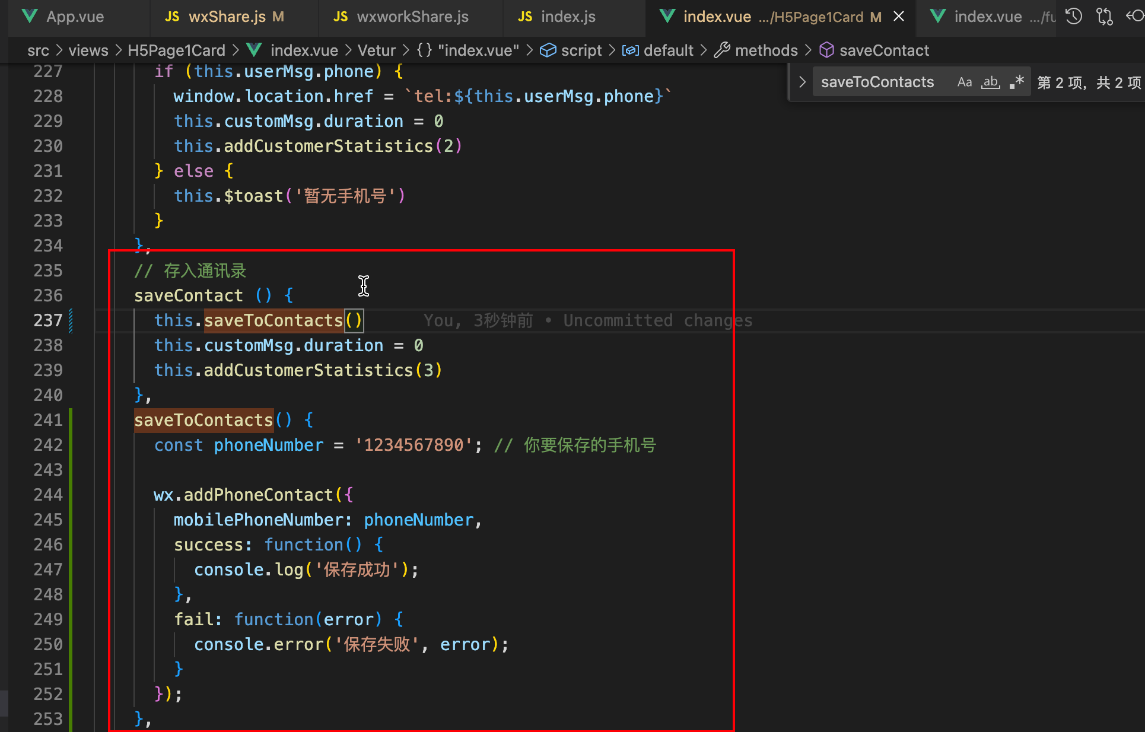Click the go to previous change icon
The width and height of the screenshot is (1145, 732).
(1136, 16)
